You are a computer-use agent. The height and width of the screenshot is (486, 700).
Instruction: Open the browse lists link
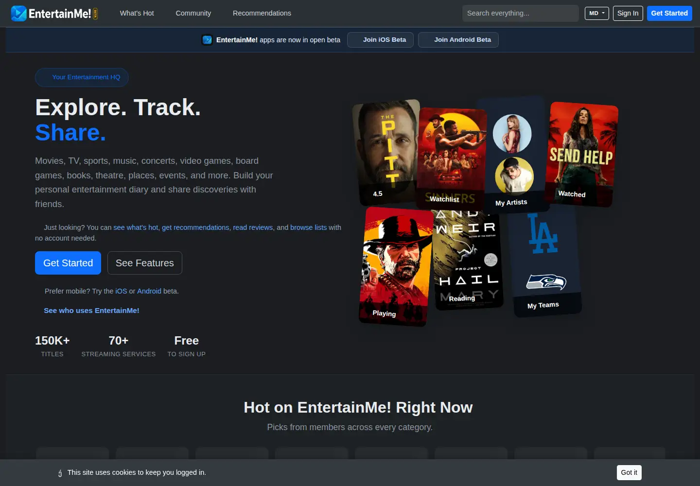tap(308, 227)
